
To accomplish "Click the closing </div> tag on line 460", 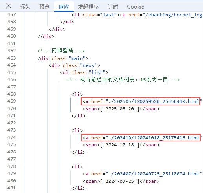I will pos(46,36).
